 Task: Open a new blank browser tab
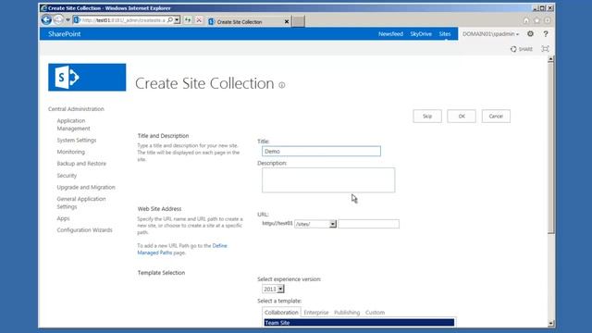(x=298, y=21)
